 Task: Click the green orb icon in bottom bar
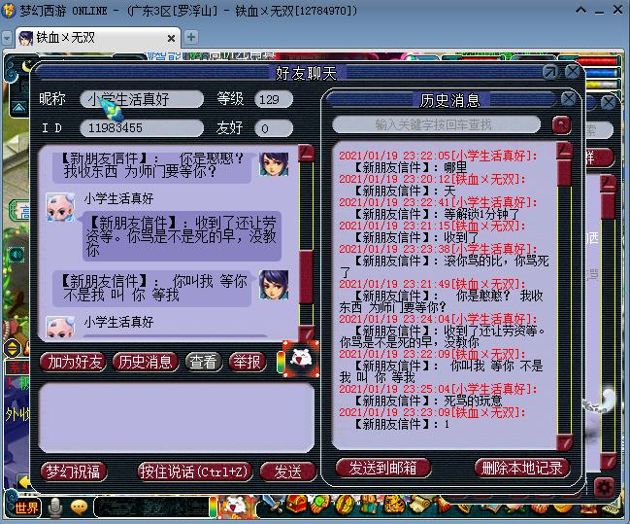click(318, 505)
